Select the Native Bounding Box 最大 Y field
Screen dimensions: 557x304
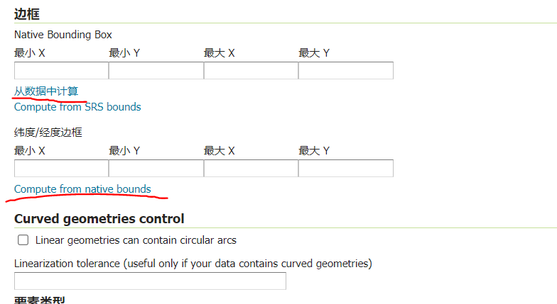coord(345,71)
